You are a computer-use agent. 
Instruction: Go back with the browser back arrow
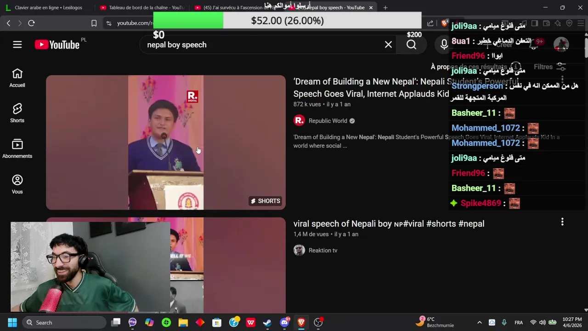coord(8,23)
